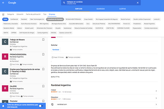
Task: Filter by Randstad company chip
Action: (24, 19)
